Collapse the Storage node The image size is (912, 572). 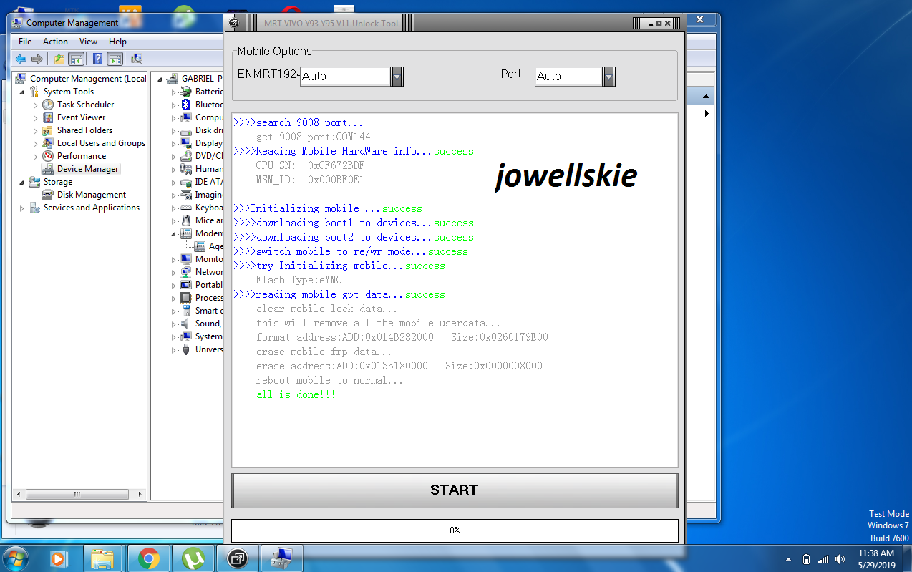click(22, 182)
